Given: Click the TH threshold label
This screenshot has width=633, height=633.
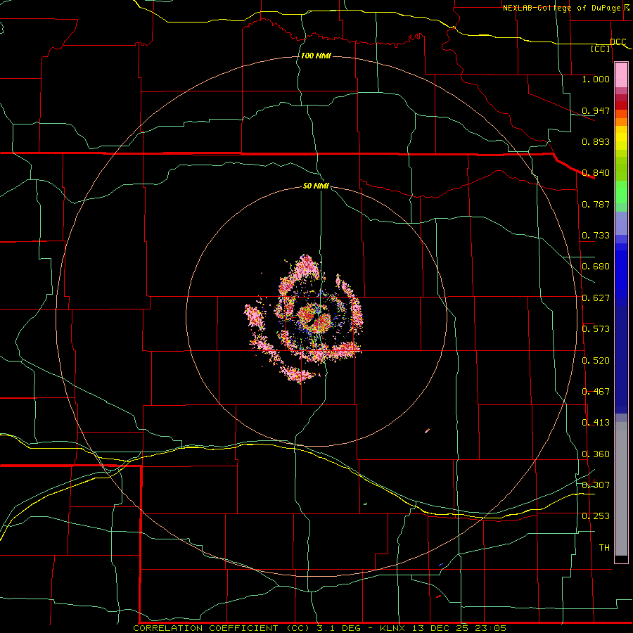Looking at the screenshot, I should [x=604, y=548].
